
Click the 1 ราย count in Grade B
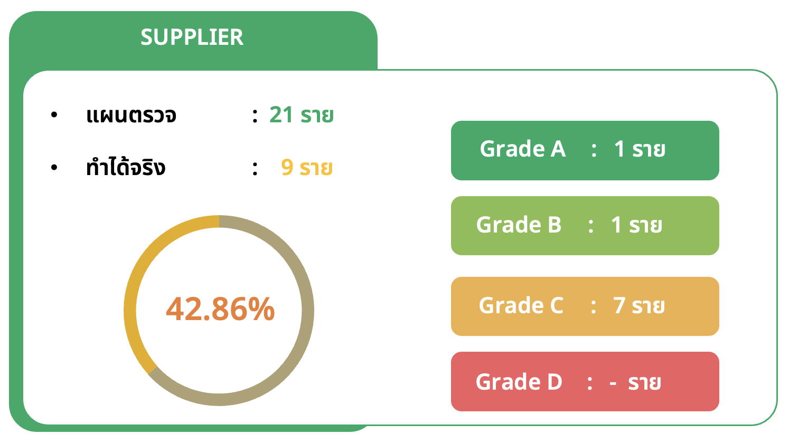click(x=636, y=225)
